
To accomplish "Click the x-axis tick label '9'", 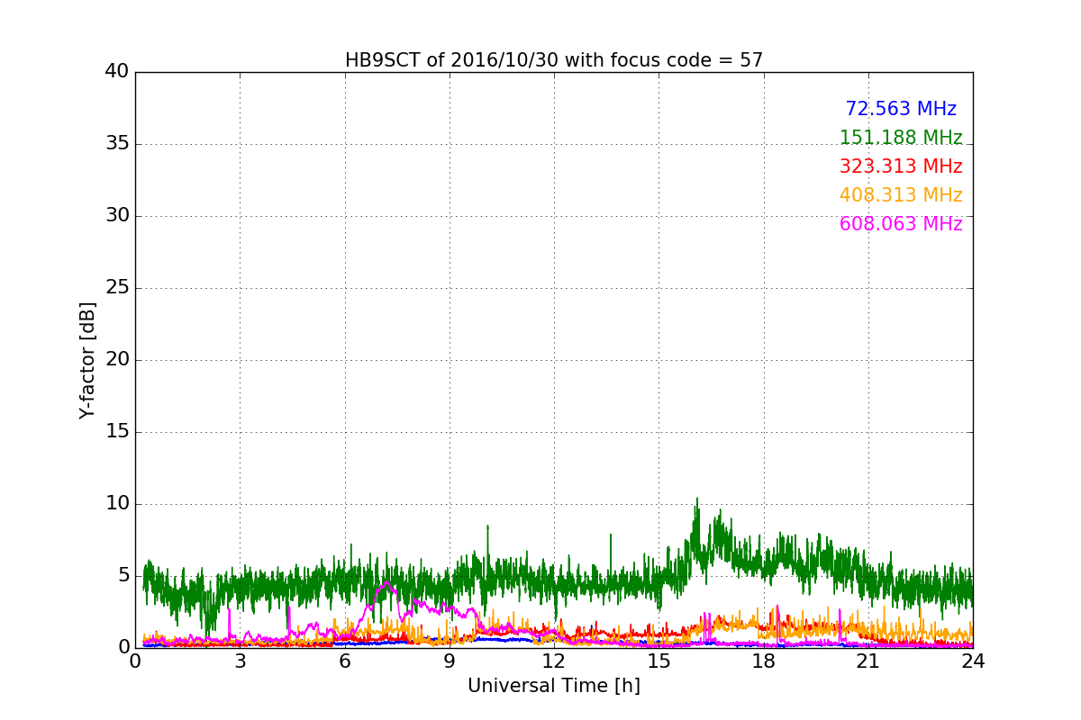I will [x=450, y=661].
